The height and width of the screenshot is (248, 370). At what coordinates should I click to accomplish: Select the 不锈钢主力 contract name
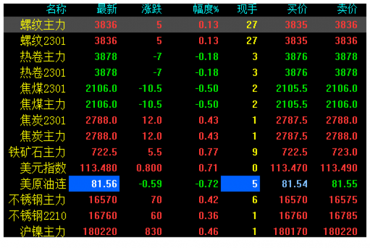(x=37, y=200)
